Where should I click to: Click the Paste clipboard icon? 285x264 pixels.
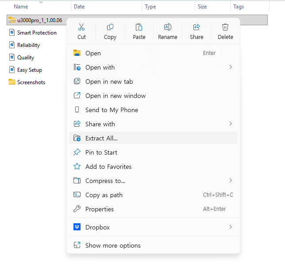coord(139,27)
